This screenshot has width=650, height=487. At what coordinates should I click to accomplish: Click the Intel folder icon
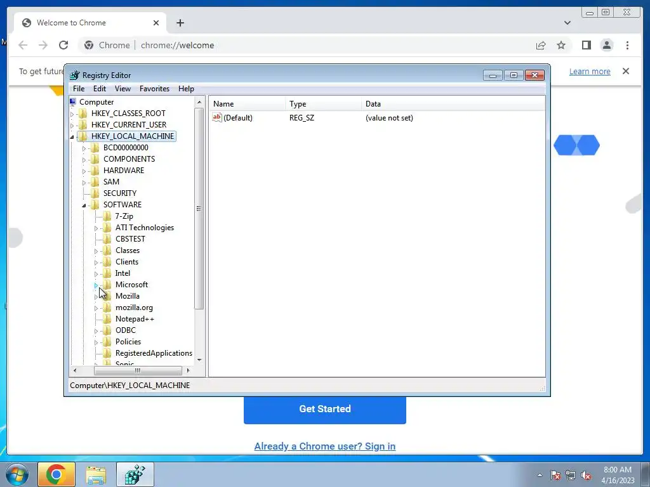[107, 273]
